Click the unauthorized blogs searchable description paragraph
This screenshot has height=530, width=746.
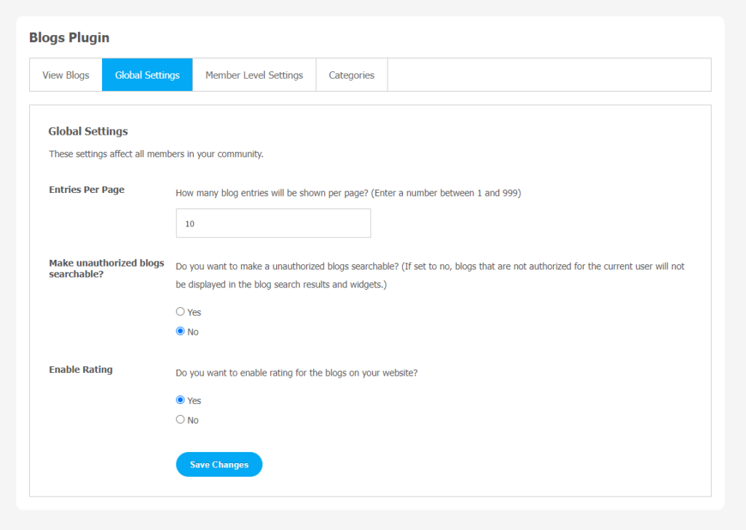click(x=430, y=275)
